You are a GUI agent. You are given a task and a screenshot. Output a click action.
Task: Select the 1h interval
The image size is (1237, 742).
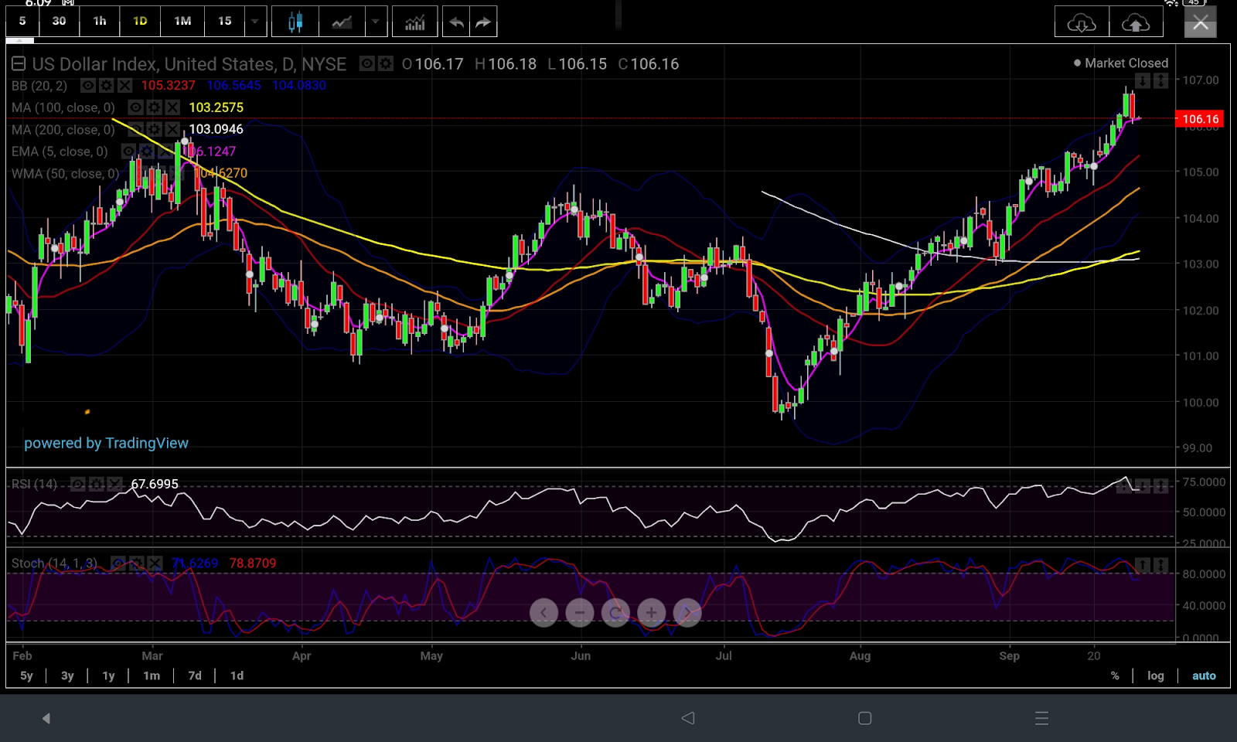[x=100, y=21]
